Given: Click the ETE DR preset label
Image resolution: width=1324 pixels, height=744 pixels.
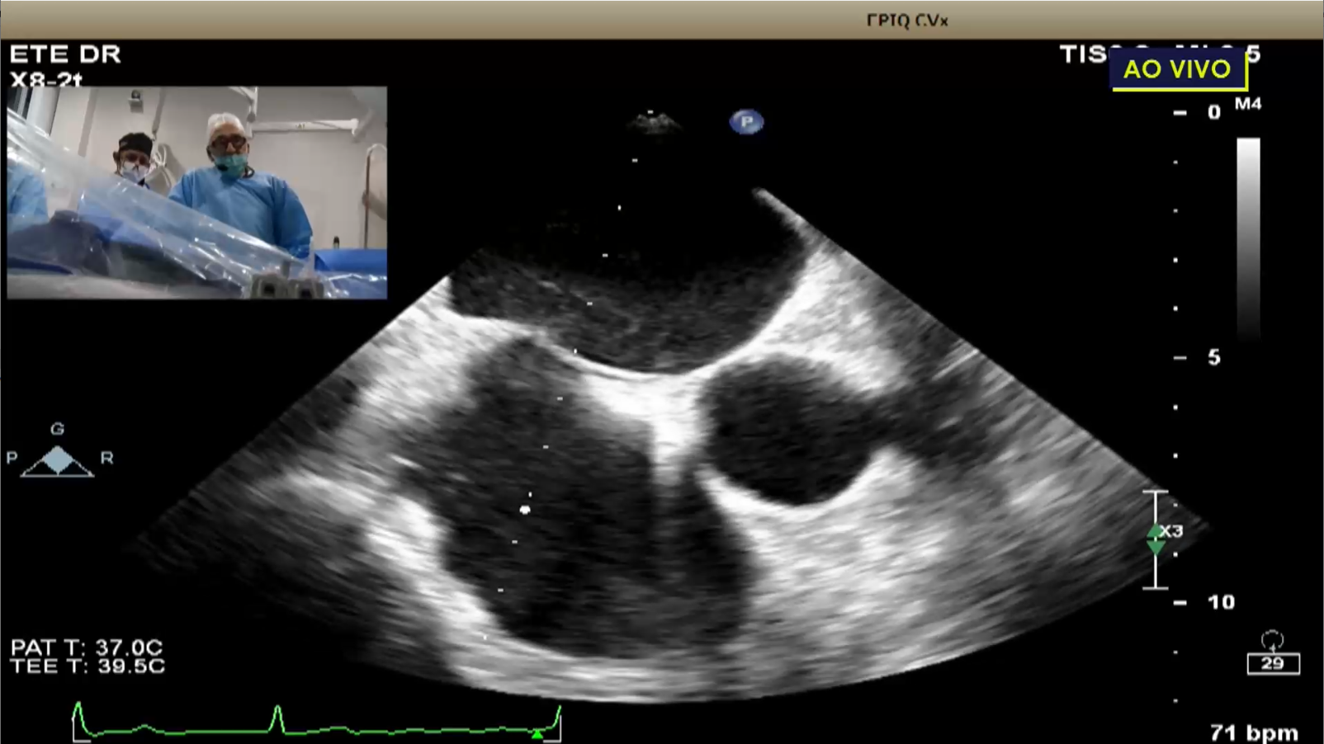Looking at the screenshot, I should [65, 54].
